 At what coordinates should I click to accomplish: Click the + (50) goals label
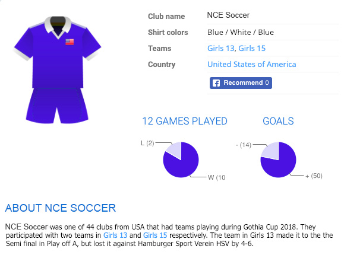click(x=314, y=176)
